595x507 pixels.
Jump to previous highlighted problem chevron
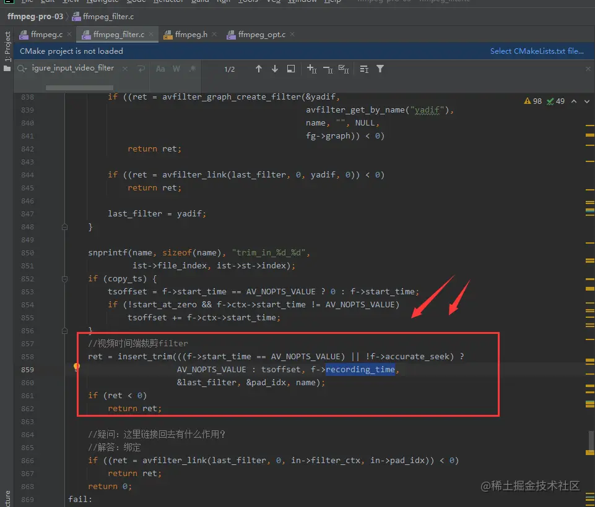click(x=574, y=101)
